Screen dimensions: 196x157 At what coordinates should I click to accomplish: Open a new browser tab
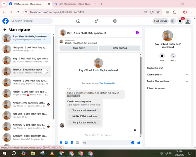(x=102, y=4)
